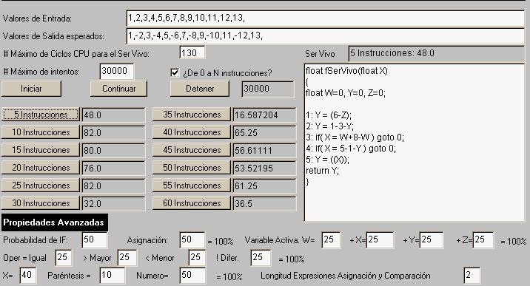
Task: Click the Ser Vivo result field
Action: [x=437, y=53]
